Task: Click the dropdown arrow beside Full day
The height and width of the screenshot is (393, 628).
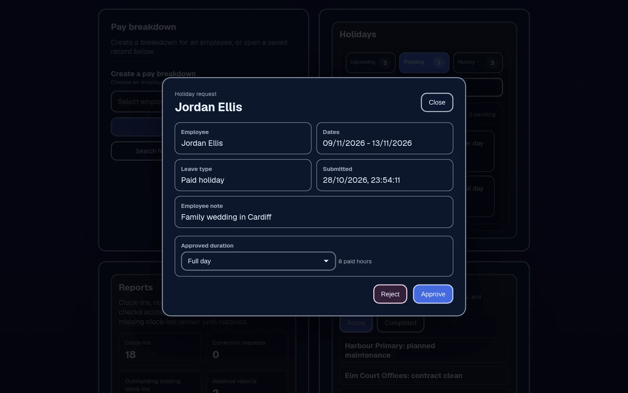Action: [x=326, y=261]
